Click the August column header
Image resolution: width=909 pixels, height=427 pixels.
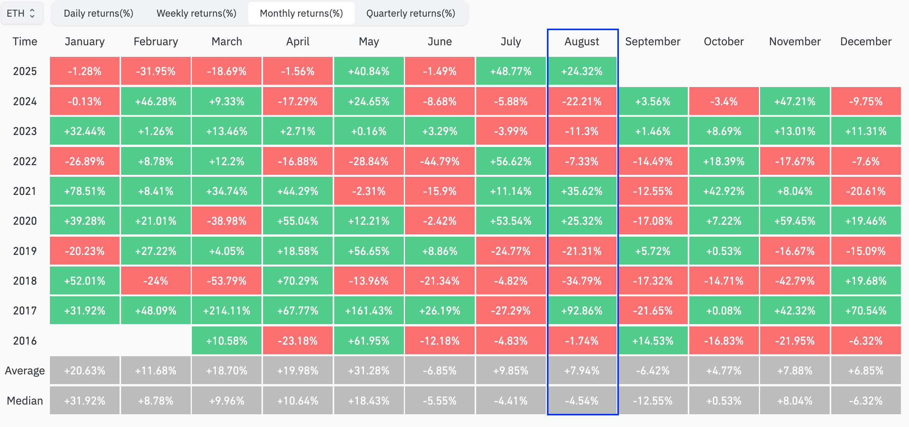pyautogui.click(x=582, y=41)
